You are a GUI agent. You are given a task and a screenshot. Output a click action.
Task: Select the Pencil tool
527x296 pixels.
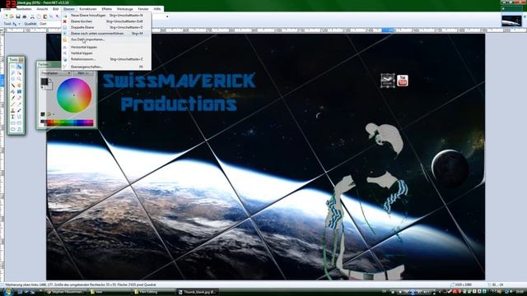tap(13, 104)
